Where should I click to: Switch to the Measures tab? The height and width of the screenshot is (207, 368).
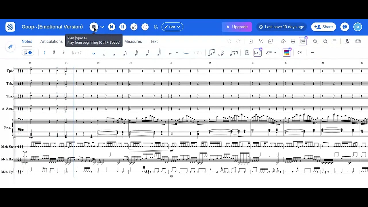(x=133, y=41)
